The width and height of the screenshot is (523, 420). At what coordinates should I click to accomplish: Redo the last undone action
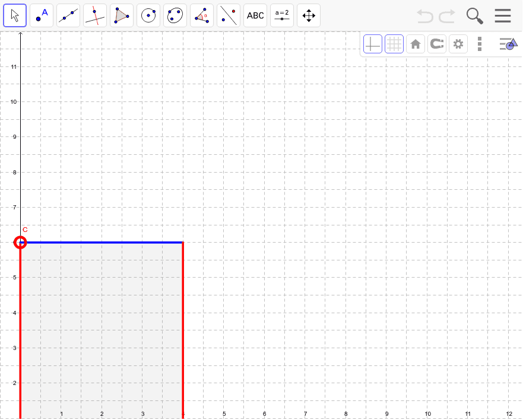447,15
